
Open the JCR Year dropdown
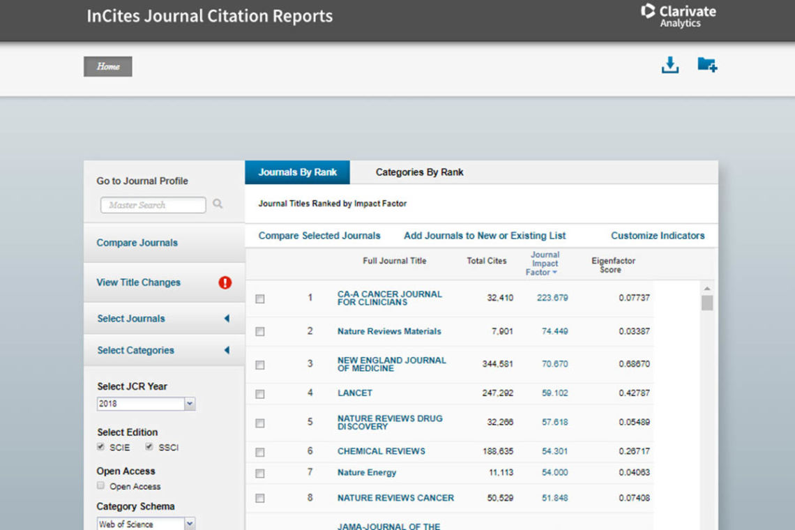coord(189,403)
